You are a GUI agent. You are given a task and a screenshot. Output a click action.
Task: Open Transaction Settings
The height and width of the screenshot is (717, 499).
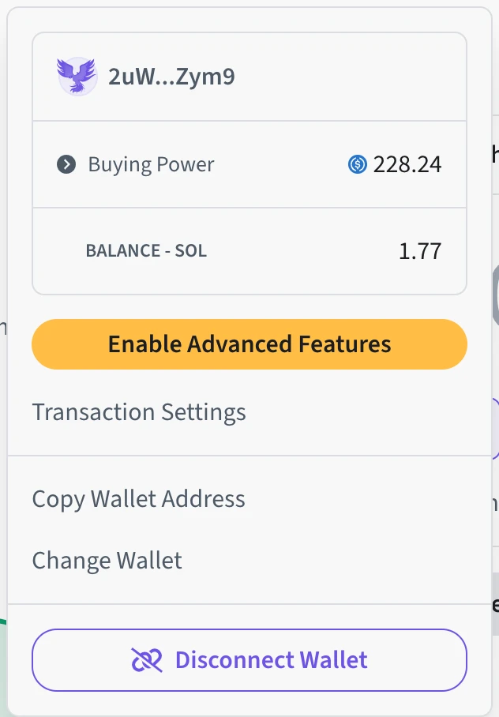click(139, 412)
